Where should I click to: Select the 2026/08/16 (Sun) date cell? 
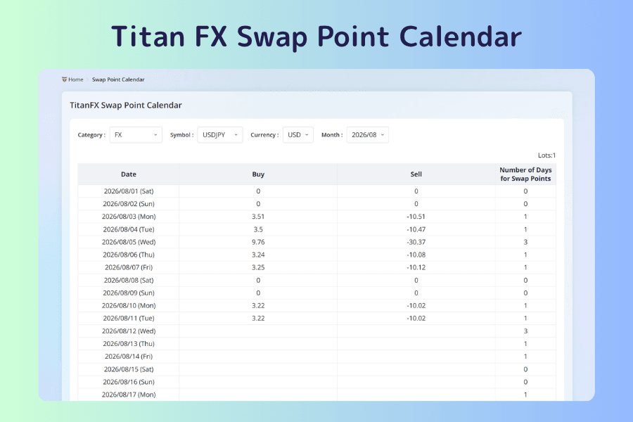click(129, 382)
